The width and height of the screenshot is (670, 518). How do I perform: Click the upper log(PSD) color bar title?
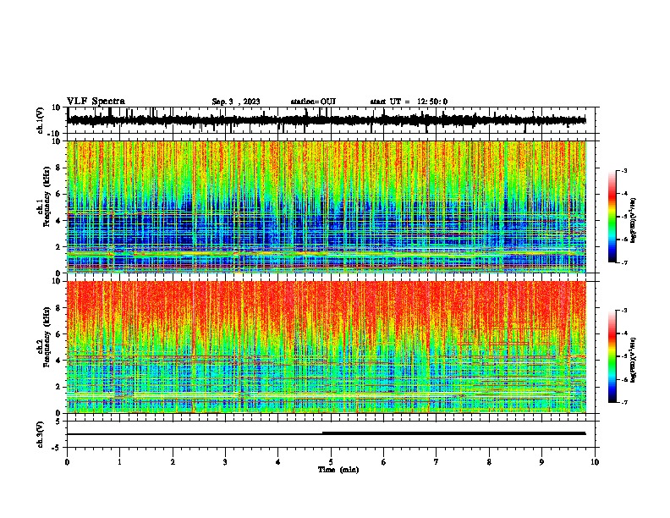click(x=634, y=221)
